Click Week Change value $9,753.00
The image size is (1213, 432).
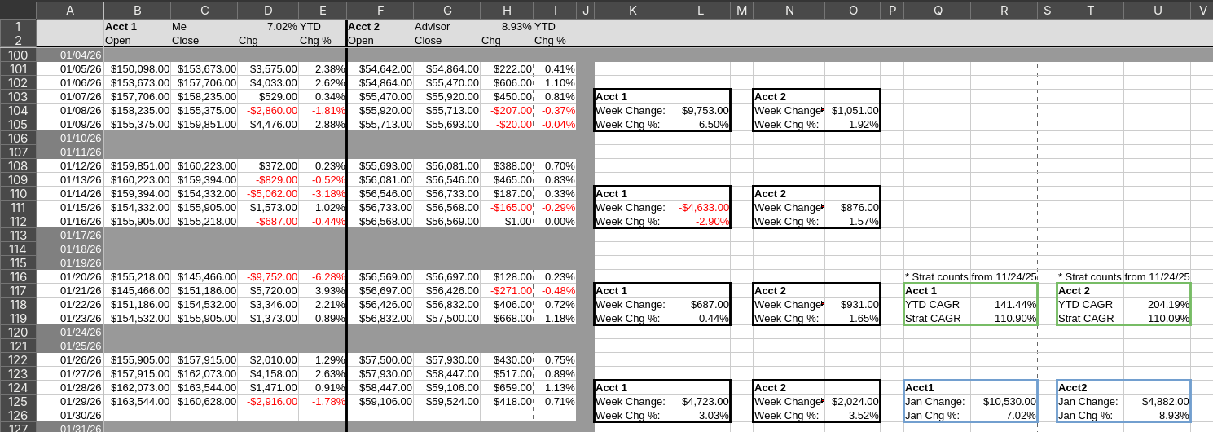[x=700, y=111]
